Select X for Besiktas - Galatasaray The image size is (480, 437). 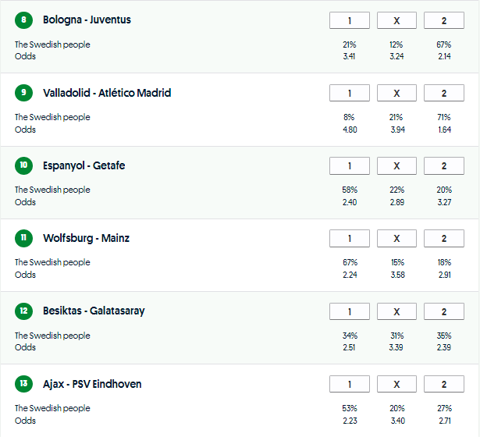tap(396, 312)
